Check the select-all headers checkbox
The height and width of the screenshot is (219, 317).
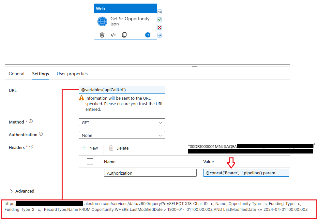click(x=90, y=161)
